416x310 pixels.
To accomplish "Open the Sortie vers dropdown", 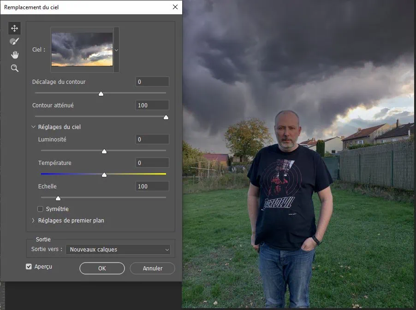I will coord(118,250).
